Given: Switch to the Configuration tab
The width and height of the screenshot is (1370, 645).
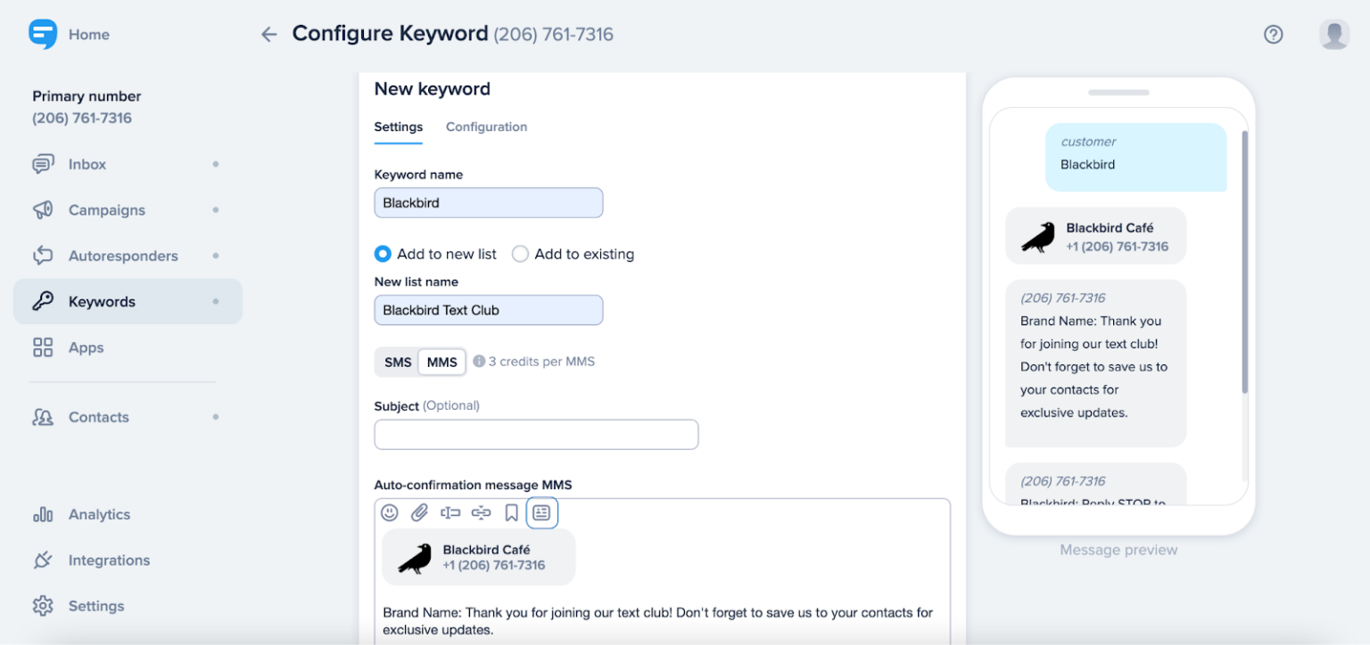Looking at the screenshot, I should 486,127.
